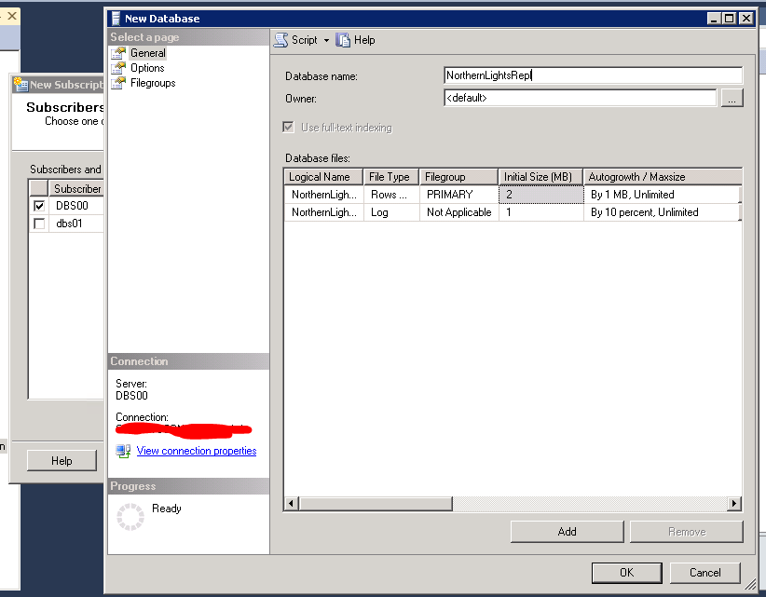The image size is (766, 597).
Task: Click Cancel to dismiss the dialog
Action: (x=704, y=573)
